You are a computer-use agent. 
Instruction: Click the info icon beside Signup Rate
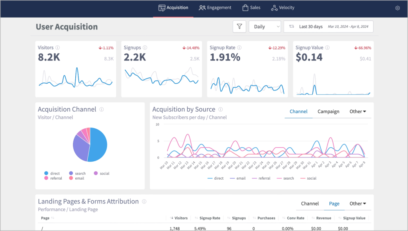[x=239, y=48]
